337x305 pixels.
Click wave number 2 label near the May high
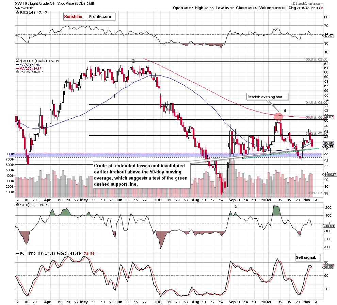133,61
